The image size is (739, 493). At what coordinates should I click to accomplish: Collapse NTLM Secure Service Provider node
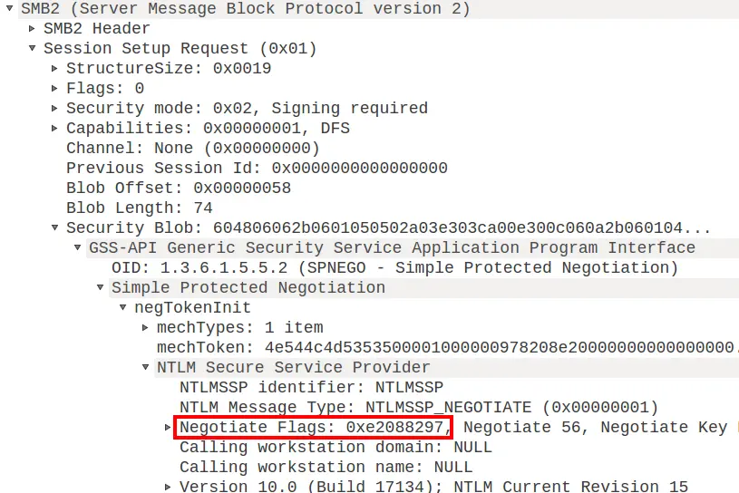click(x=146, y=368)
